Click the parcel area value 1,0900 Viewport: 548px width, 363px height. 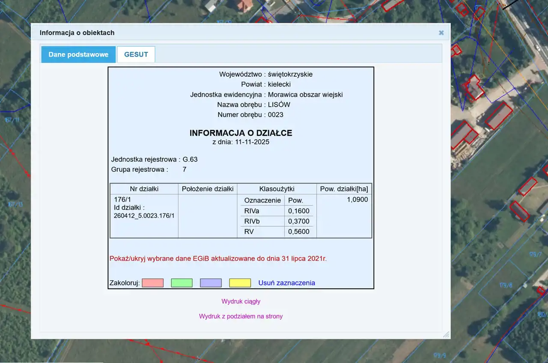357,199
